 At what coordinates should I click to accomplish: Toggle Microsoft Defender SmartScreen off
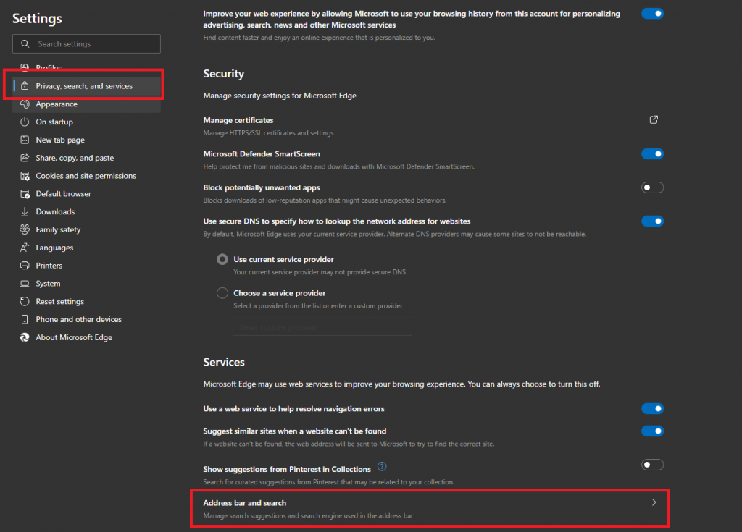(651, 153)
